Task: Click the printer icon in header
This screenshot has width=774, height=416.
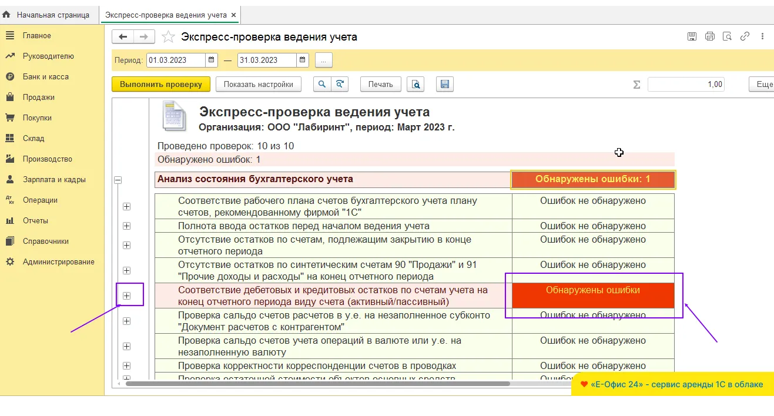Action: pos(709,36)
